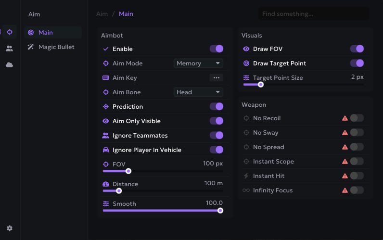383x240 pixels.
Task: Click the warning triangle next to No Recoil
Action: pos(345,118)
